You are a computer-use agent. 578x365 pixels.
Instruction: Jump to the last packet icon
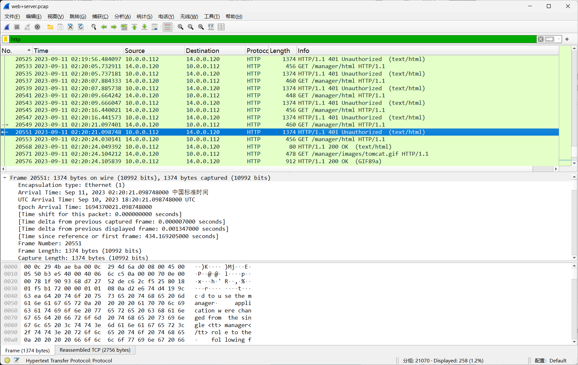144,27
